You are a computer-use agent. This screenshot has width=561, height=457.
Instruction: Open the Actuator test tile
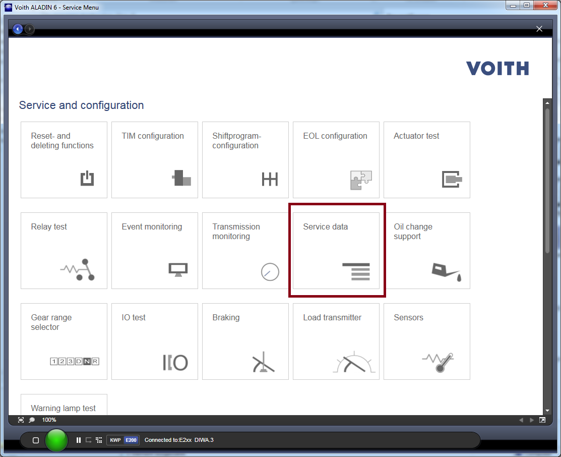[x=427, y=160]
